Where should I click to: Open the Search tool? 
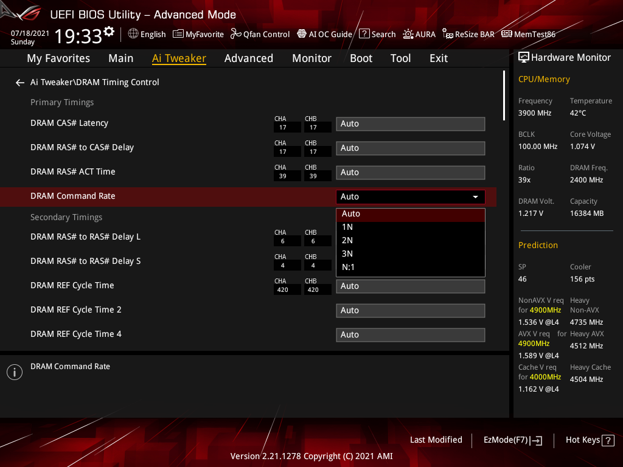pos(377,34)
